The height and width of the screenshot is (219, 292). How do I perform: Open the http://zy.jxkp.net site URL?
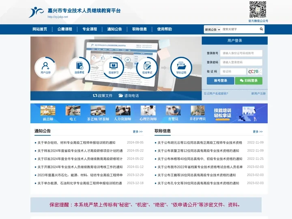point(58,17)
